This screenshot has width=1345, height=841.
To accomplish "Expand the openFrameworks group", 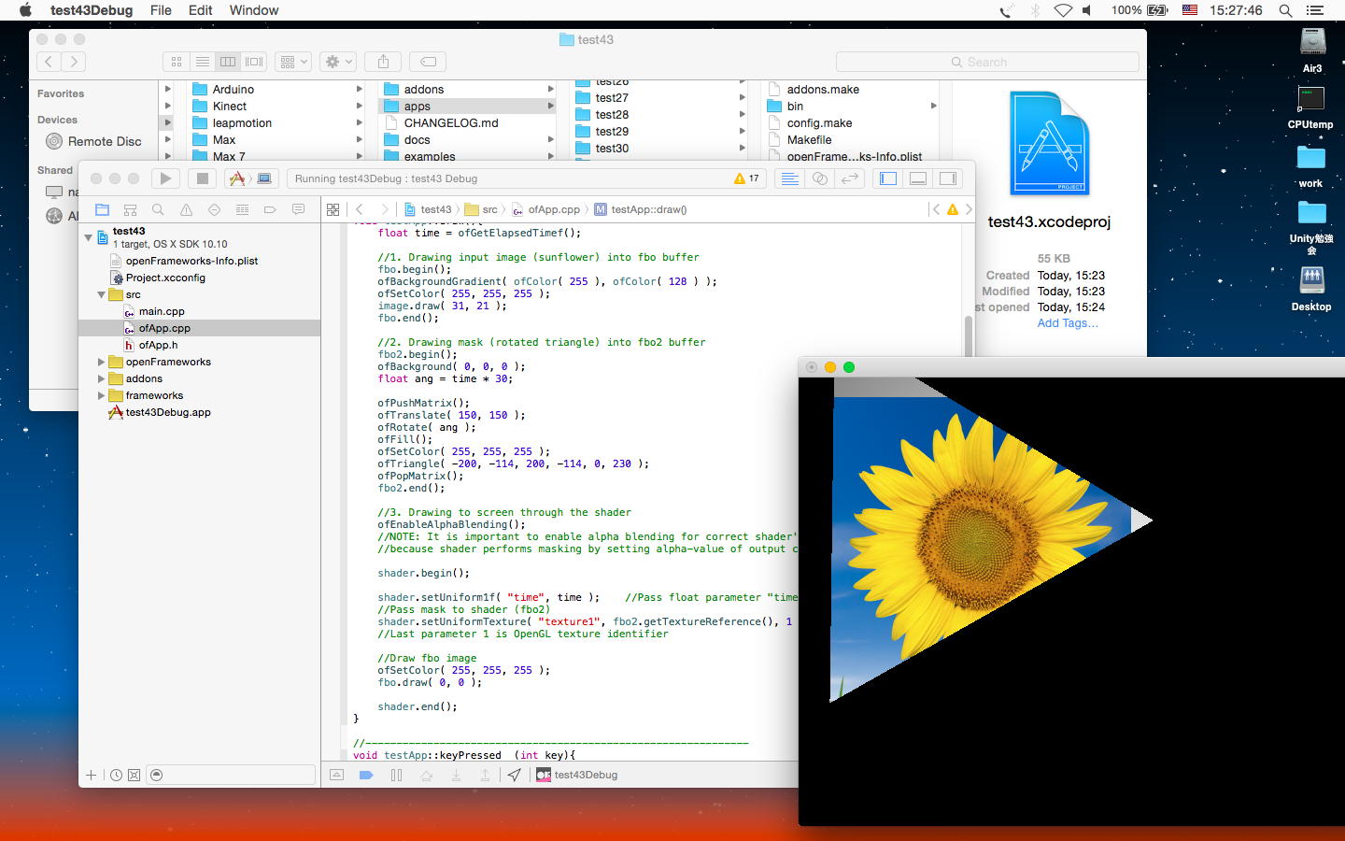I will [101, 362].
